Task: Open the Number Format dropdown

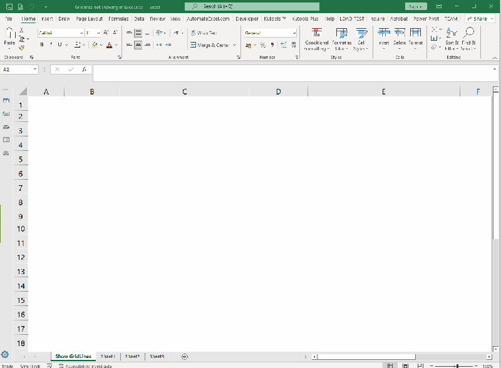Action: point(269,33)
